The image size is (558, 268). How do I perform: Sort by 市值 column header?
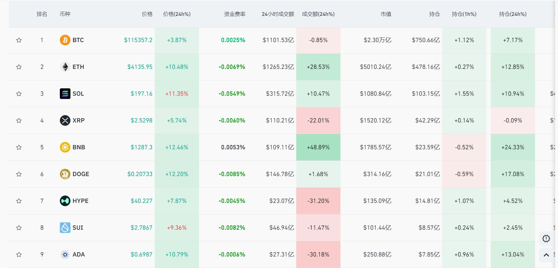pyautogui.click(x=386, y=14)
